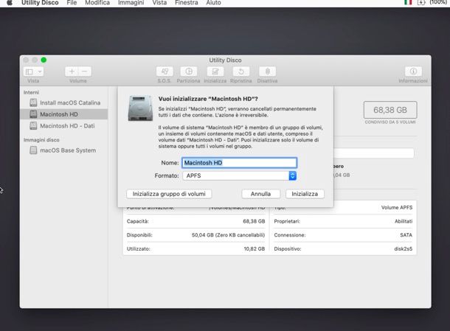The height and width of the screenshot is (331, 450).
Task: Click the SATA connection value
Action: 406,235
